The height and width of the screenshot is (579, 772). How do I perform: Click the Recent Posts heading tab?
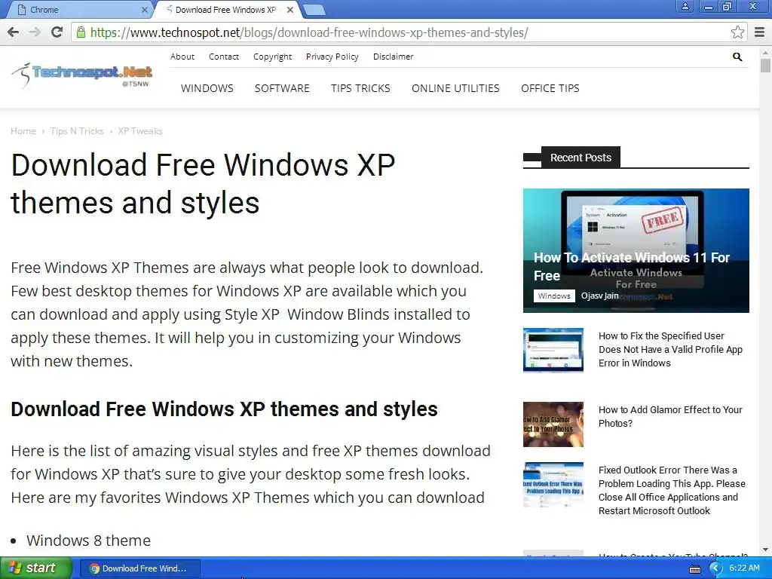pos(581,158)
